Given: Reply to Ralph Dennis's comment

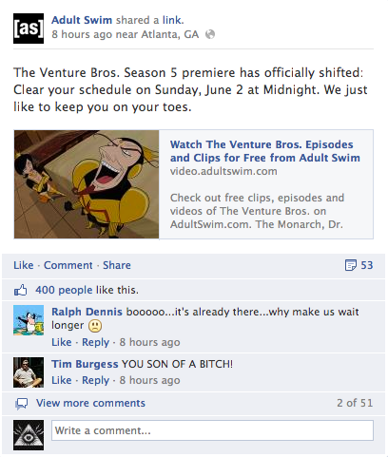Looking at the screenshot, I should pyautogui.click(x=95, y=342).
